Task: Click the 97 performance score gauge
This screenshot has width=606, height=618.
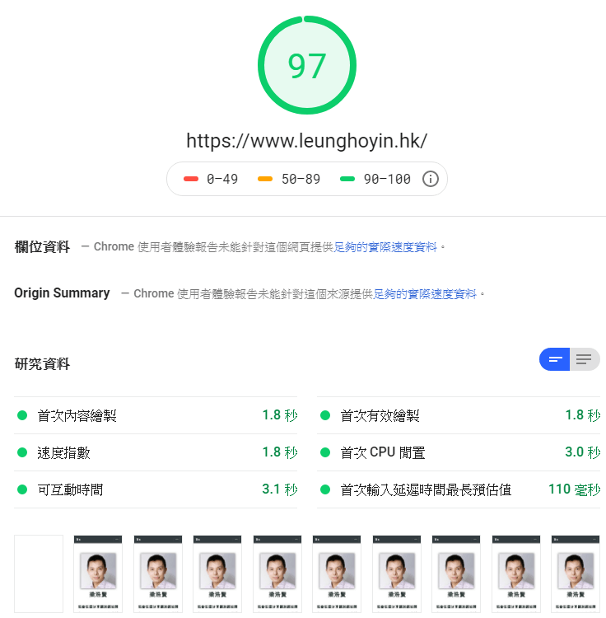Action: pyautogui.click(x=307, y=65)
